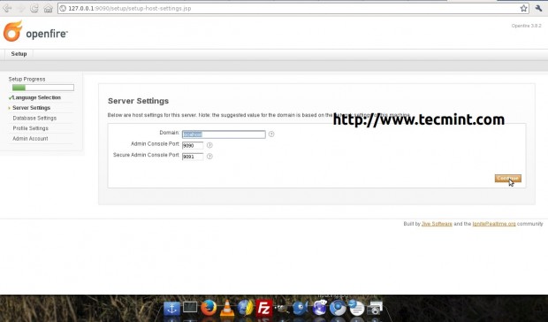Open help icon beside Secure Admin Console Port
The height and width of the screenshot is (322, 548).
click(209, 157)
